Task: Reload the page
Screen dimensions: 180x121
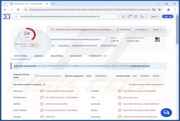Action: pos(18,10)
